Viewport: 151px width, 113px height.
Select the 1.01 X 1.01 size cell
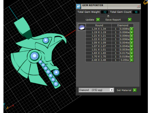click(99, 50)
